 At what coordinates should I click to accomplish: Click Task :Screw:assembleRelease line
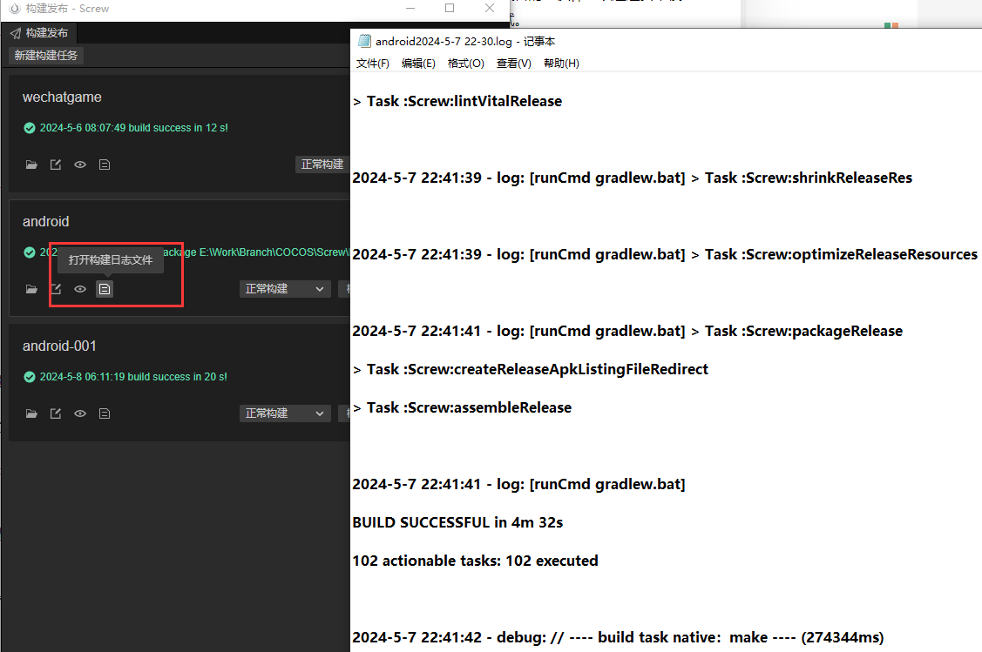click(462, 408)
